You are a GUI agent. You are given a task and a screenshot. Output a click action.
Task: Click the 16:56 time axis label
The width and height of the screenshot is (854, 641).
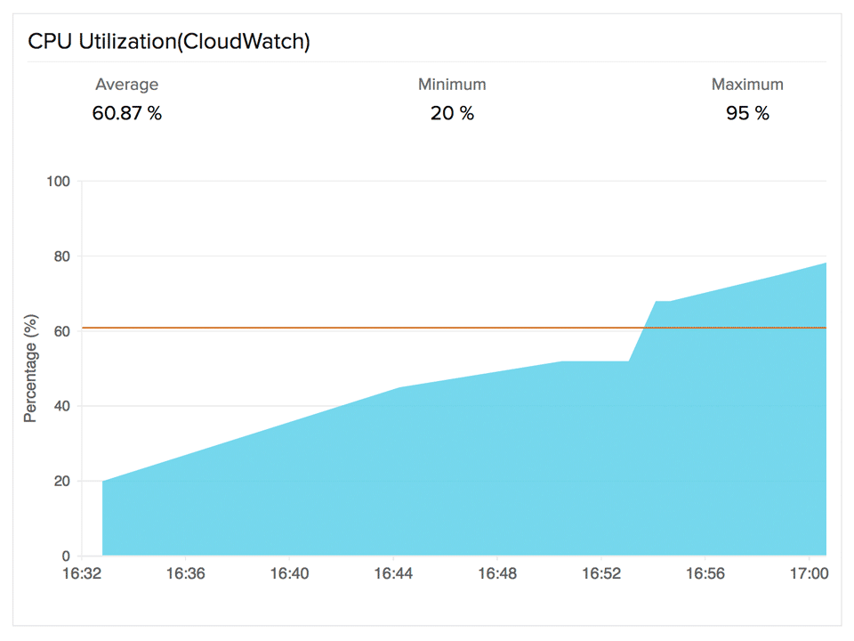click(x=705, y=575)
